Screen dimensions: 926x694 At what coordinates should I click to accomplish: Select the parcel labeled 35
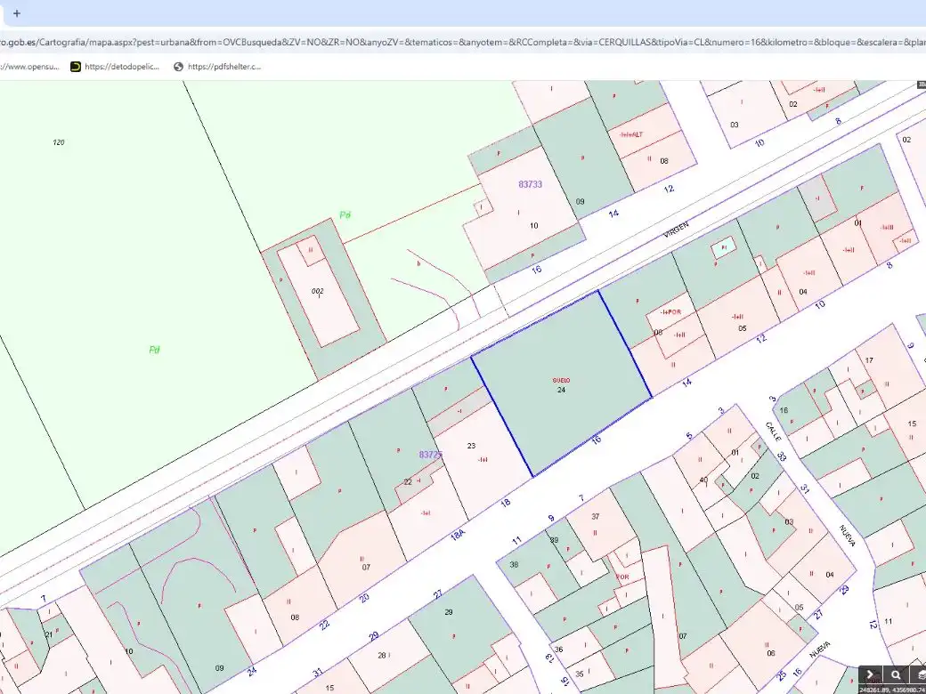pos(580,674)
